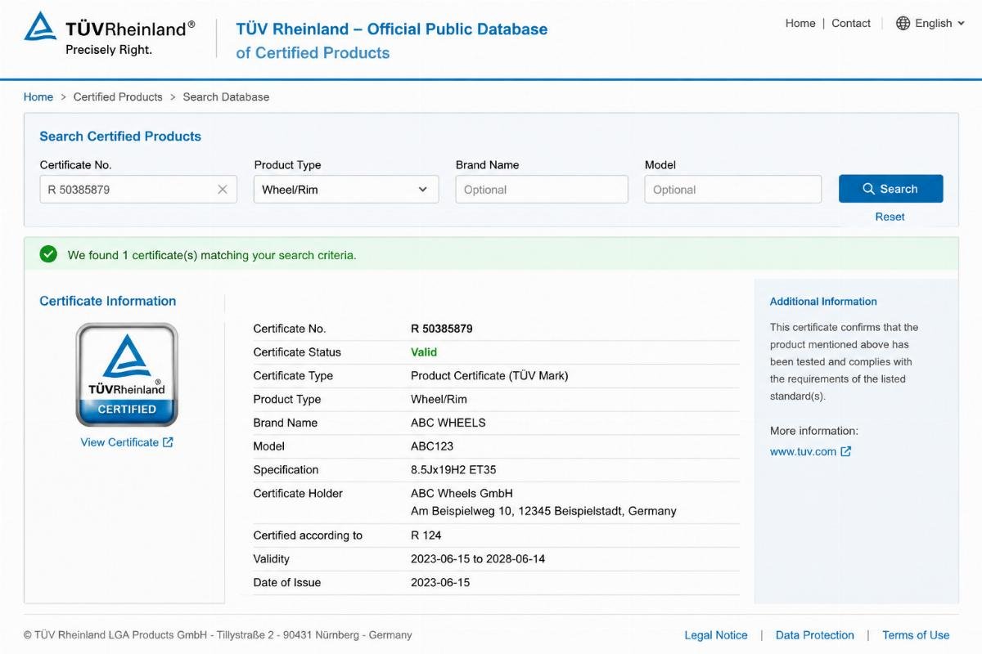982x654 pixels.
Task: Click the Search Certified Products heading
Action: tap(120, 137)
